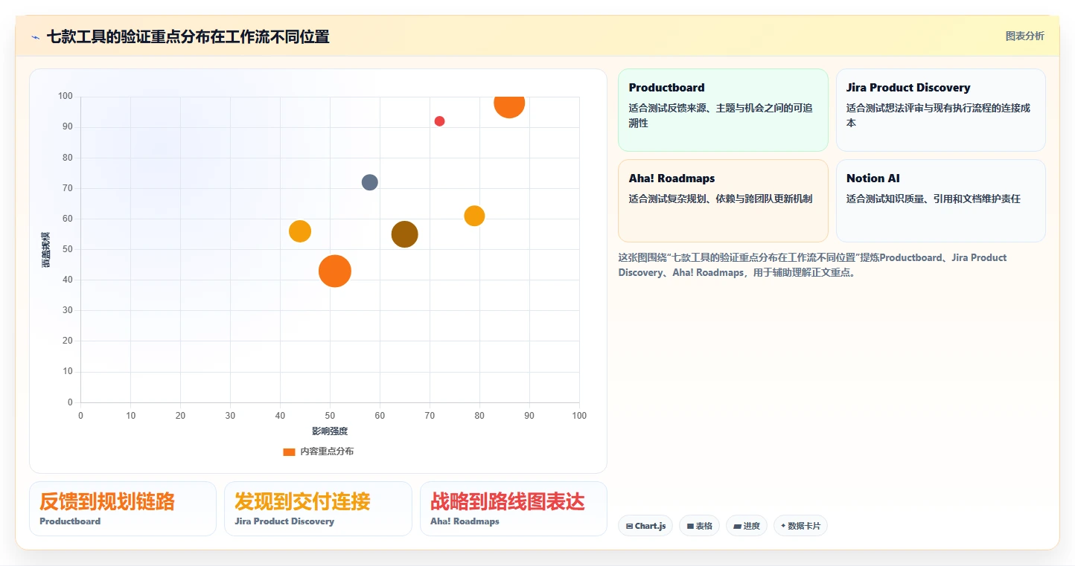Viewport: 1075px width, 566px height.
Task: Click the 表格 tag
Action: [x=699, y=526]
